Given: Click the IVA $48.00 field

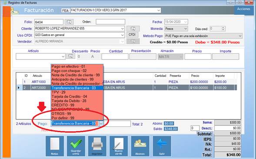Looking at the screenshot, I should 228,144.
